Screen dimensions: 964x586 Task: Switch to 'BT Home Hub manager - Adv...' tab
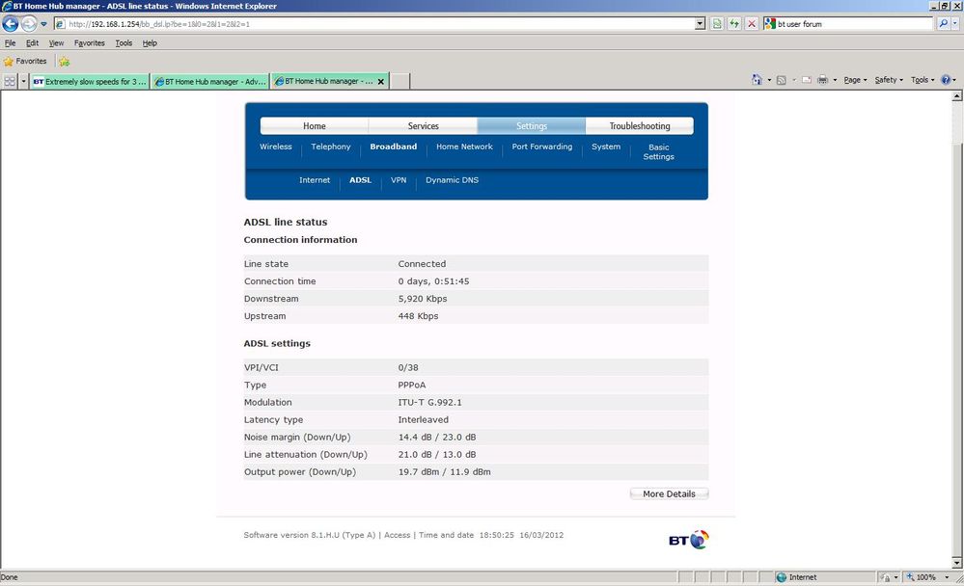[210, 81]
